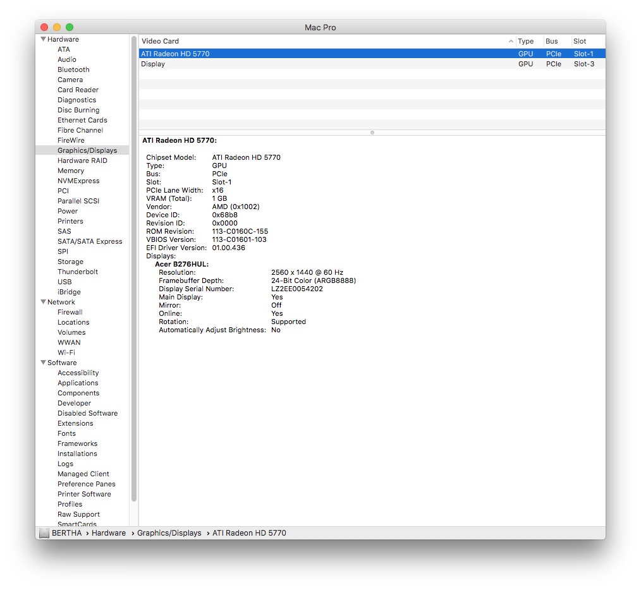The image size is (641, 590).
Task: Select PCI in the sidebar
Action: click(x=63, y=191)
